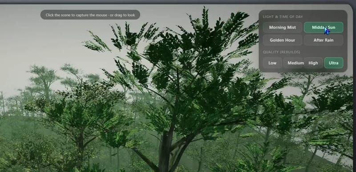
Task: Click the 'Click the scene to capture the mouse' hint
Action: click(90, 15)
